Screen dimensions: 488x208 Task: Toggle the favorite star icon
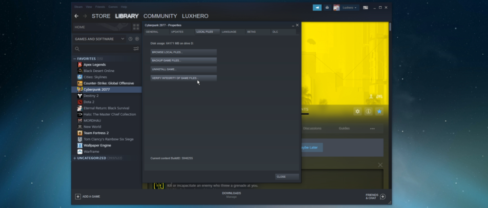[379, 111]
